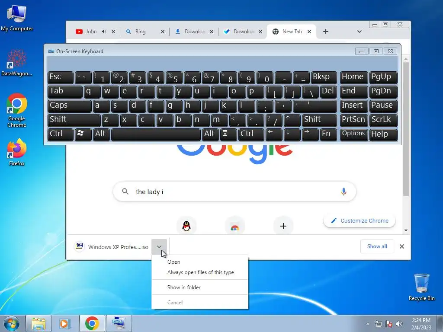Click the Customize Chrome button
The height and width of the screenshot is (332, 443).
point(360,221)
